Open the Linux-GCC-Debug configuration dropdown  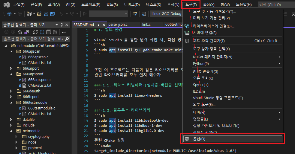coord(166,14)
